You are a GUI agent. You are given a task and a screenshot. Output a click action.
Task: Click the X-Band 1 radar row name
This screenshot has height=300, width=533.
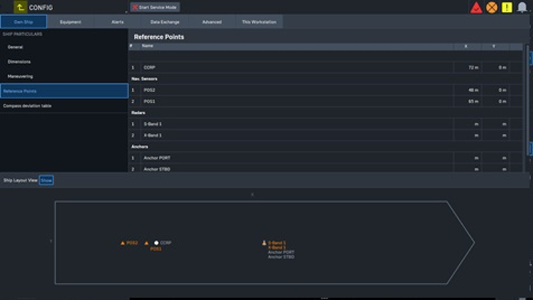coord(296,136)
